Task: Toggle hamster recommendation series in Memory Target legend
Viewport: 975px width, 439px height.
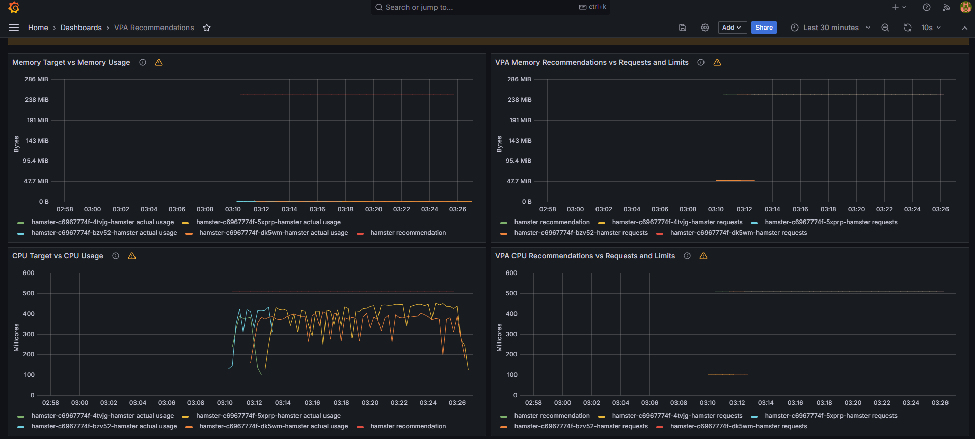Action: 408,233
